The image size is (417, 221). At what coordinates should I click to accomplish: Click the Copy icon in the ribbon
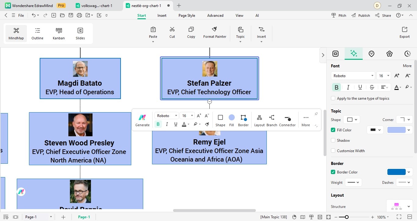tap(191, 29)
